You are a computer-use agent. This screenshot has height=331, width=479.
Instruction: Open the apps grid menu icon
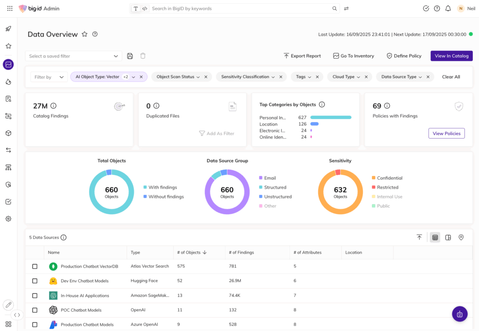[10, 8]
